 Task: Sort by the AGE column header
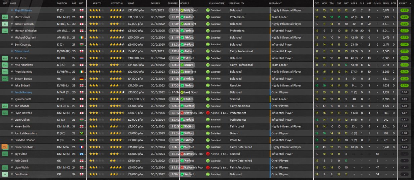pyautogui.click(x=74, y=3)
